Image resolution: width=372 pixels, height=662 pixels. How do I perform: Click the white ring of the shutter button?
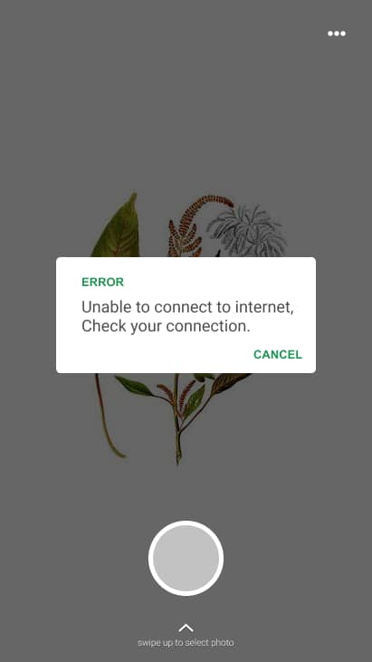tap(186, 523)
